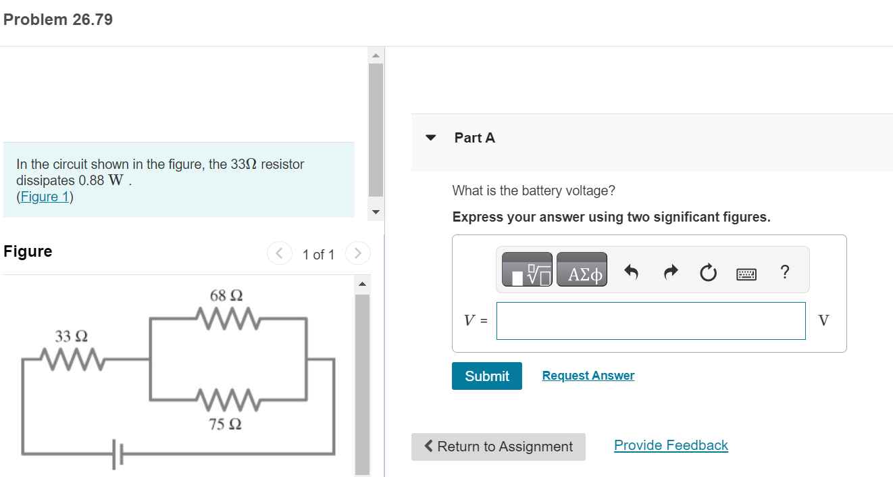Open the Figure 1 link
893x477 pixels.
(45, 196)
